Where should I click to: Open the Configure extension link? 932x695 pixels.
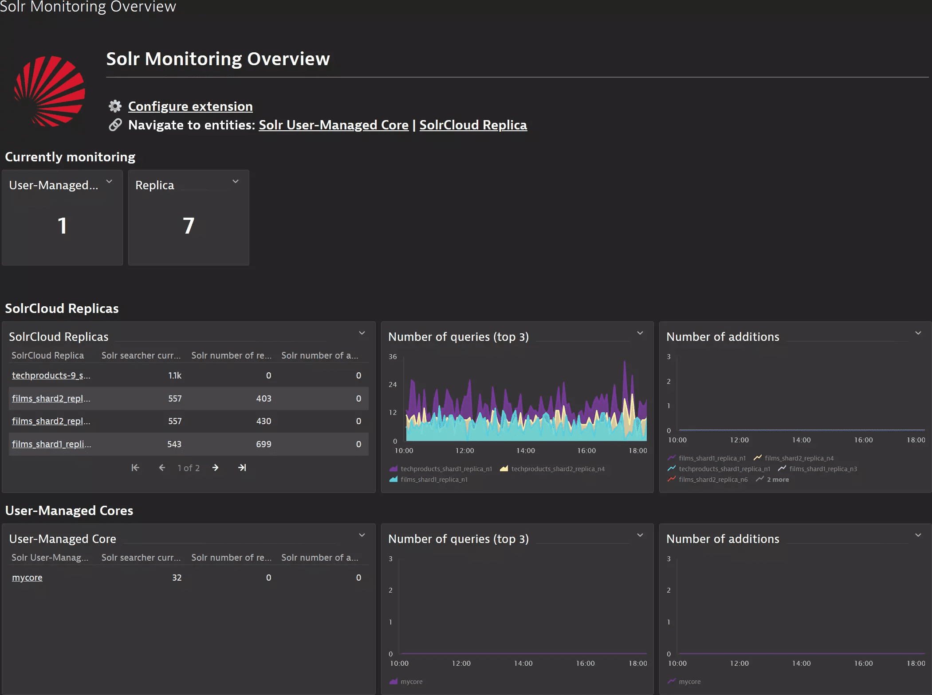190,106
